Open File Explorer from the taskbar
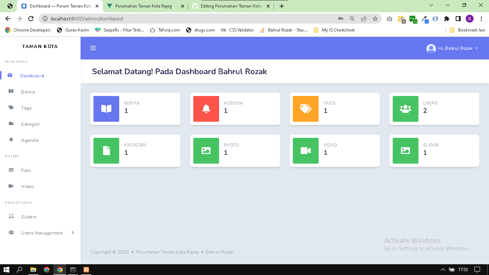 tap(33, 270)
